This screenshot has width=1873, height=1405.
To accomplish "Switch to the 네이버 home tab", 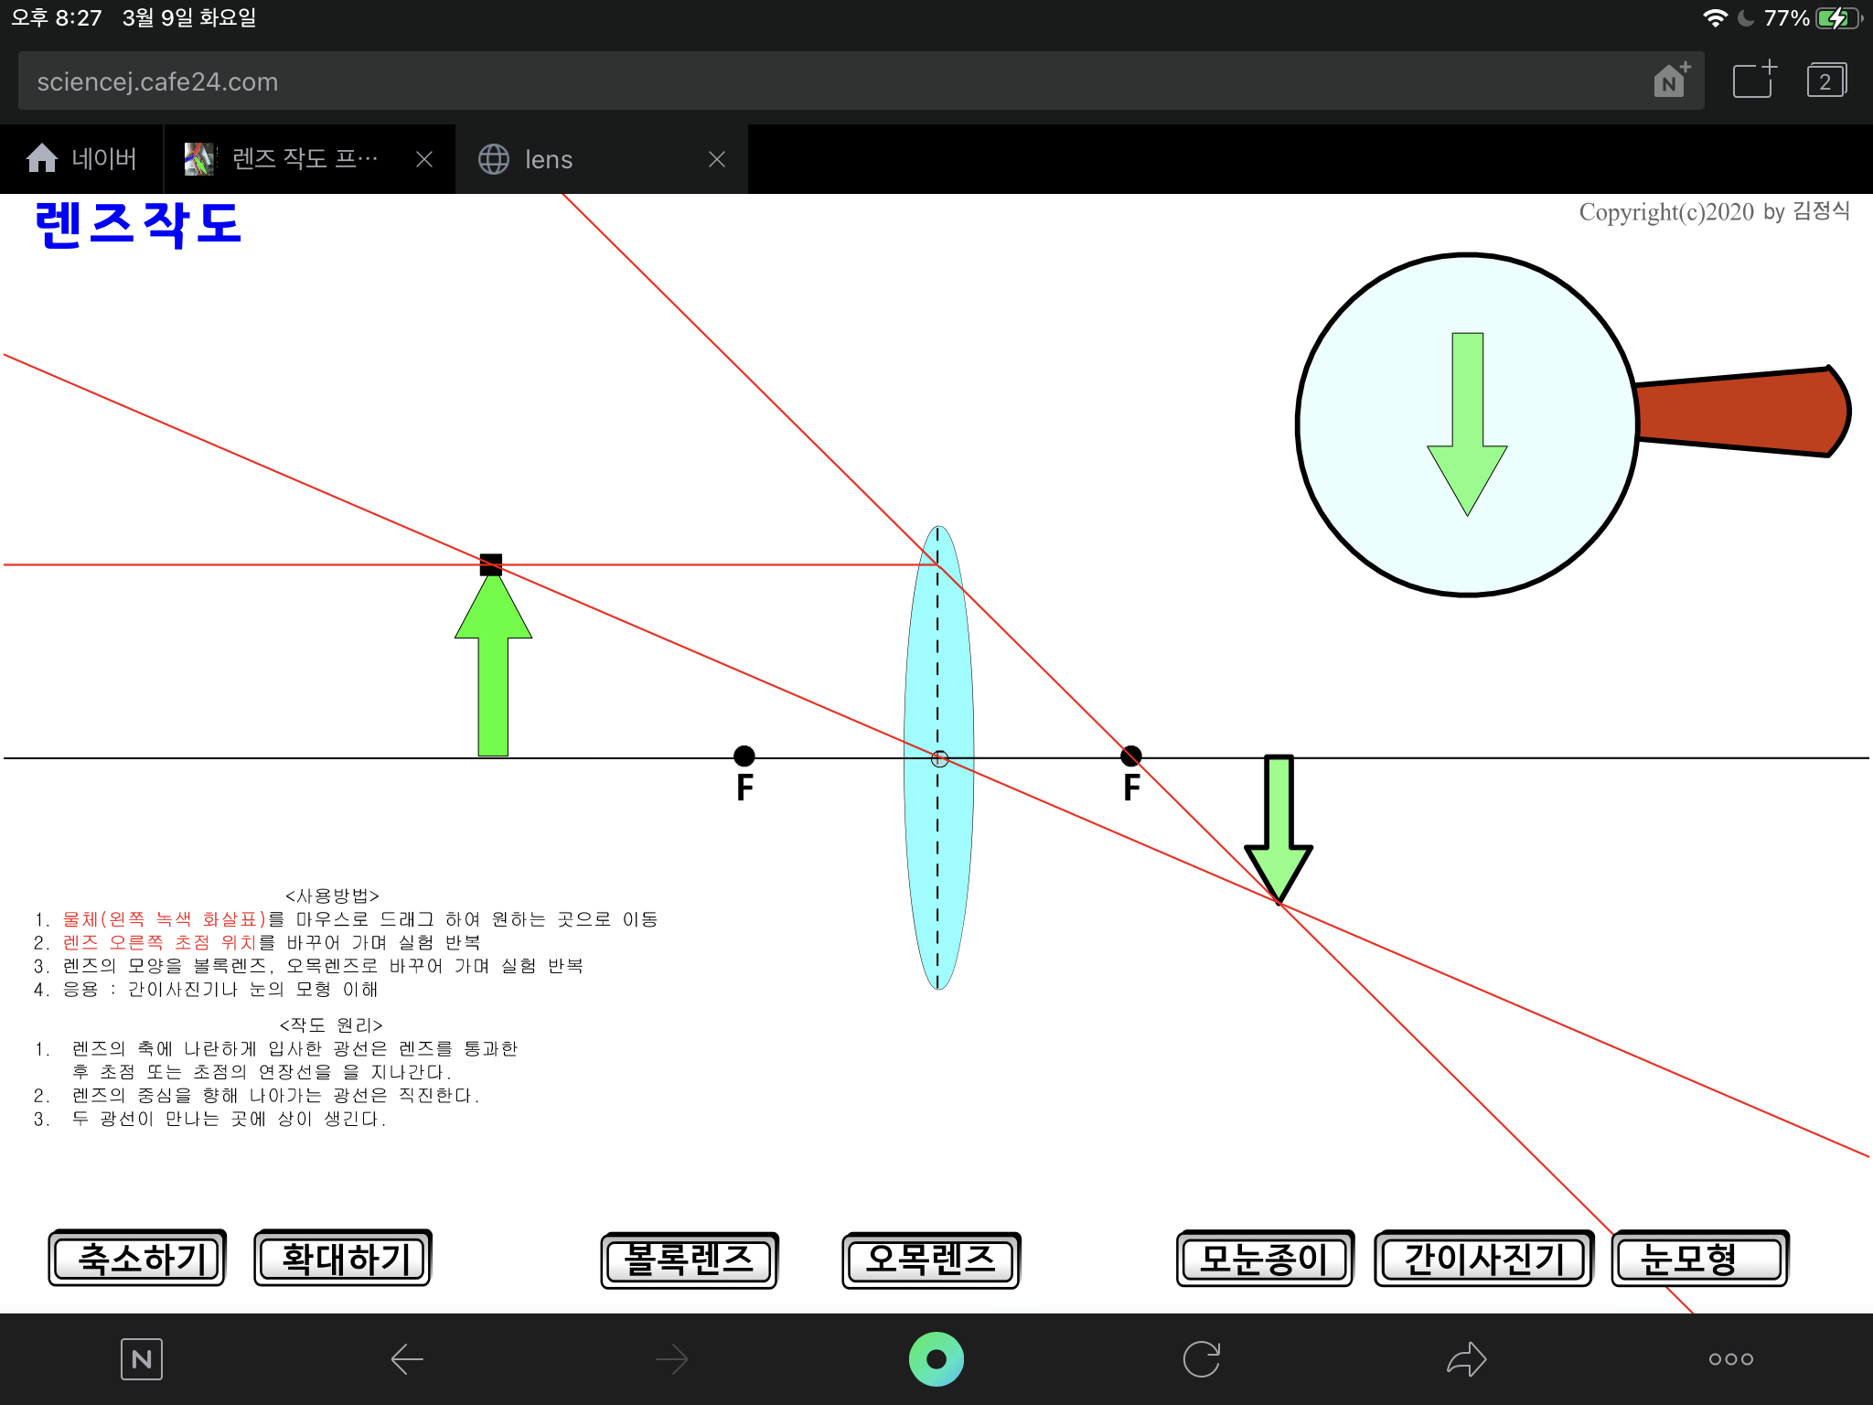I will (82, 159).
